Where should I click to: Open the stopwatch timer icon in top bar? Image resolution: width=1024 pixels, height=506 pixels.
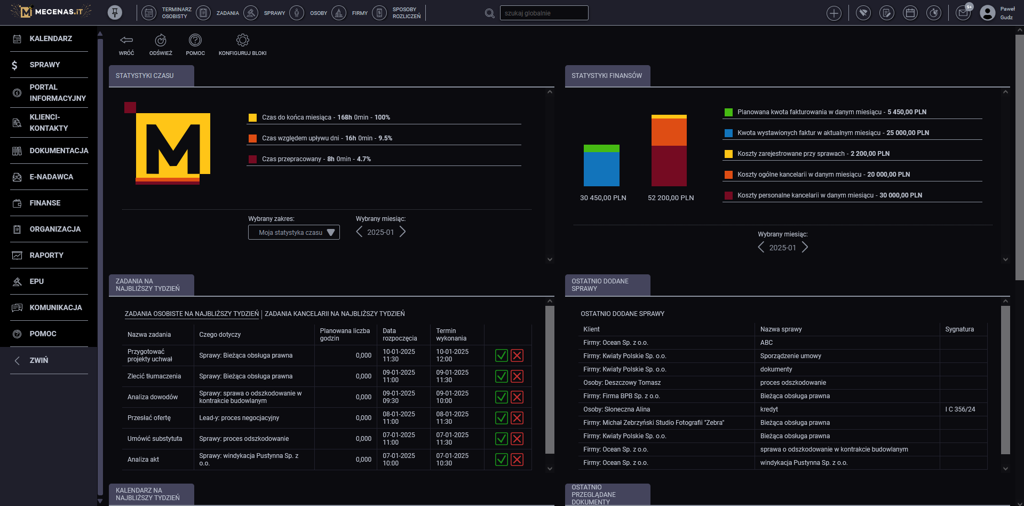click(x=934, y=13)
